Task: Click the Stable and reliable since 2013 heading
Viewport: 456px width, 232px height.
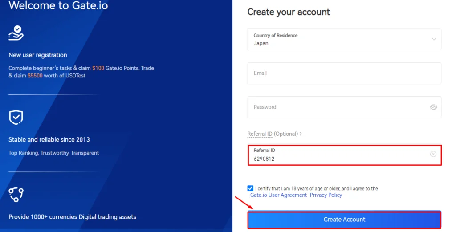Action: click(x=49, y=139)
